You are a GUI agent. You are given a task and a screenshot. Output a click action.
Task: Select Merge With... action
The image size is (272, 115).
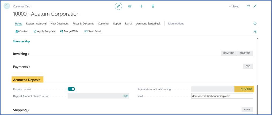point(70,31)
